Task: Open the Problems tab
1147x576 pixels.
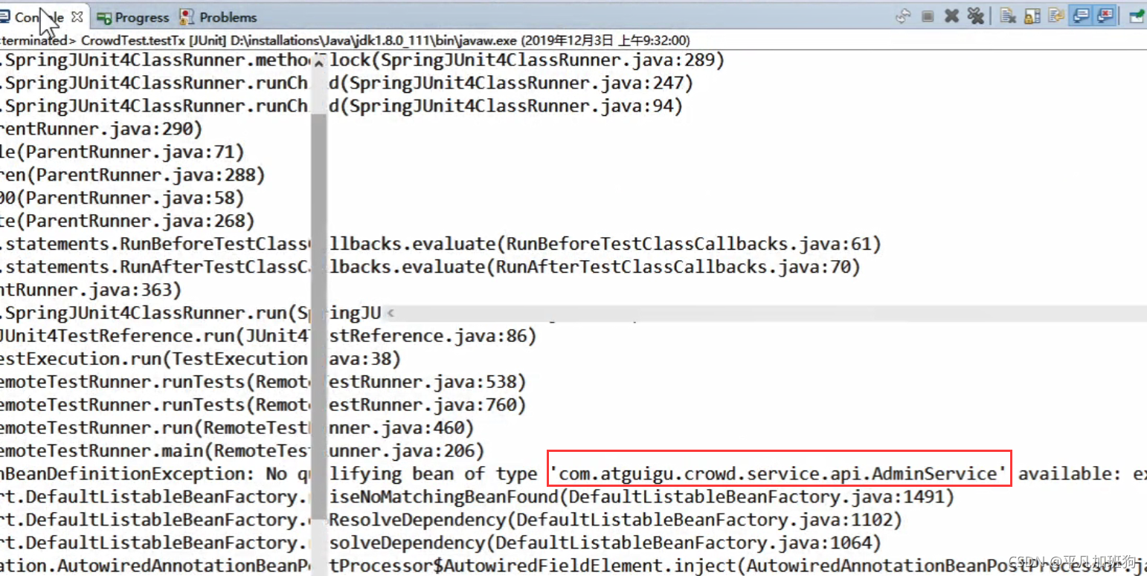Action: 219,17
